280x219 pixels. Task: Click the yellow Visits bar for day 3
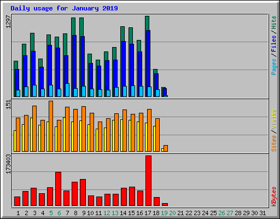pyautogui.click(x=31, y=135)
